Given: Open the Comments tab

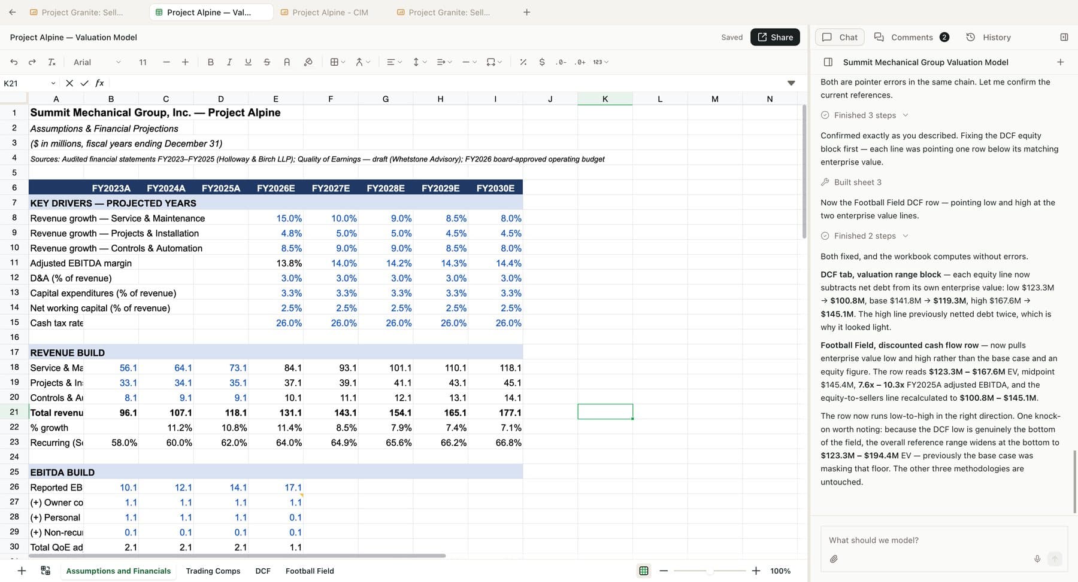Looking at the screenshot, I should 912,37.
